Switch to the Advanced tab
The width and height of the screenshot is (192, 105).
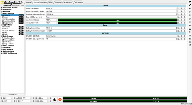tap(78, 2)
